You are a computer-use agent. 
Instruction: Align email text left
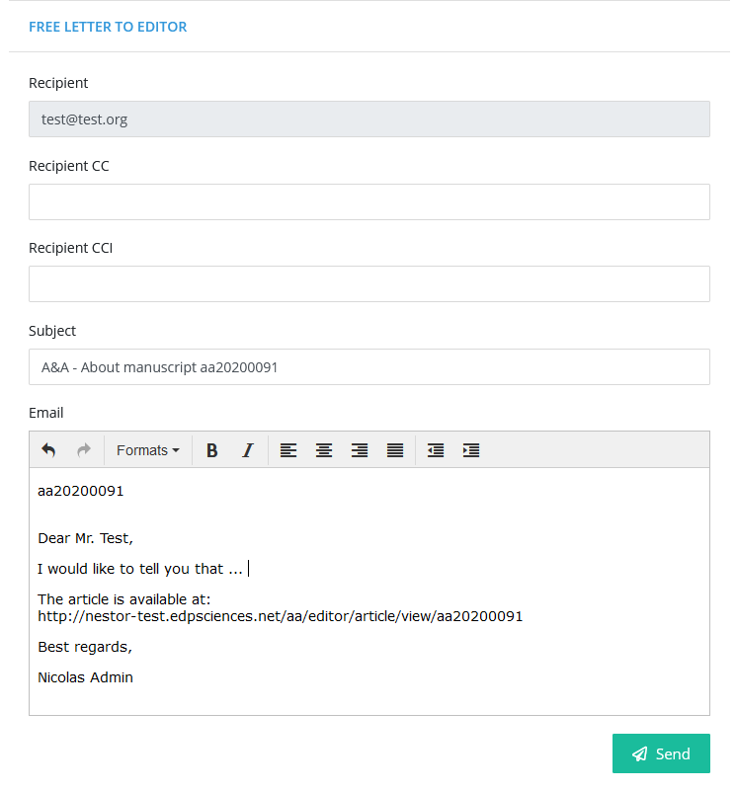pyautogui.click(x=288, y=450)
